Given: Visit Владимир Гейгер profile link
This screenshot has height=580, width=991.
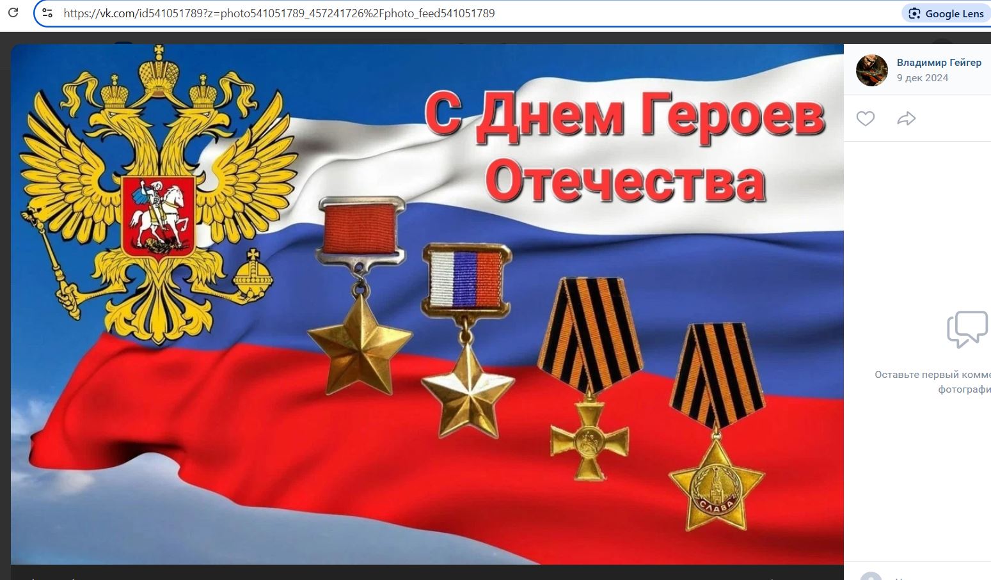Looking at the screenshot, I should pyautogui.click(x=939, y=63).
